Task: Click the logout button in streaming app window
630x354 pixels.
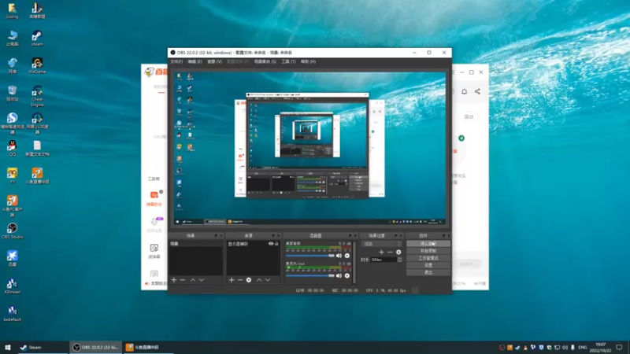Action: click(469, 116)
